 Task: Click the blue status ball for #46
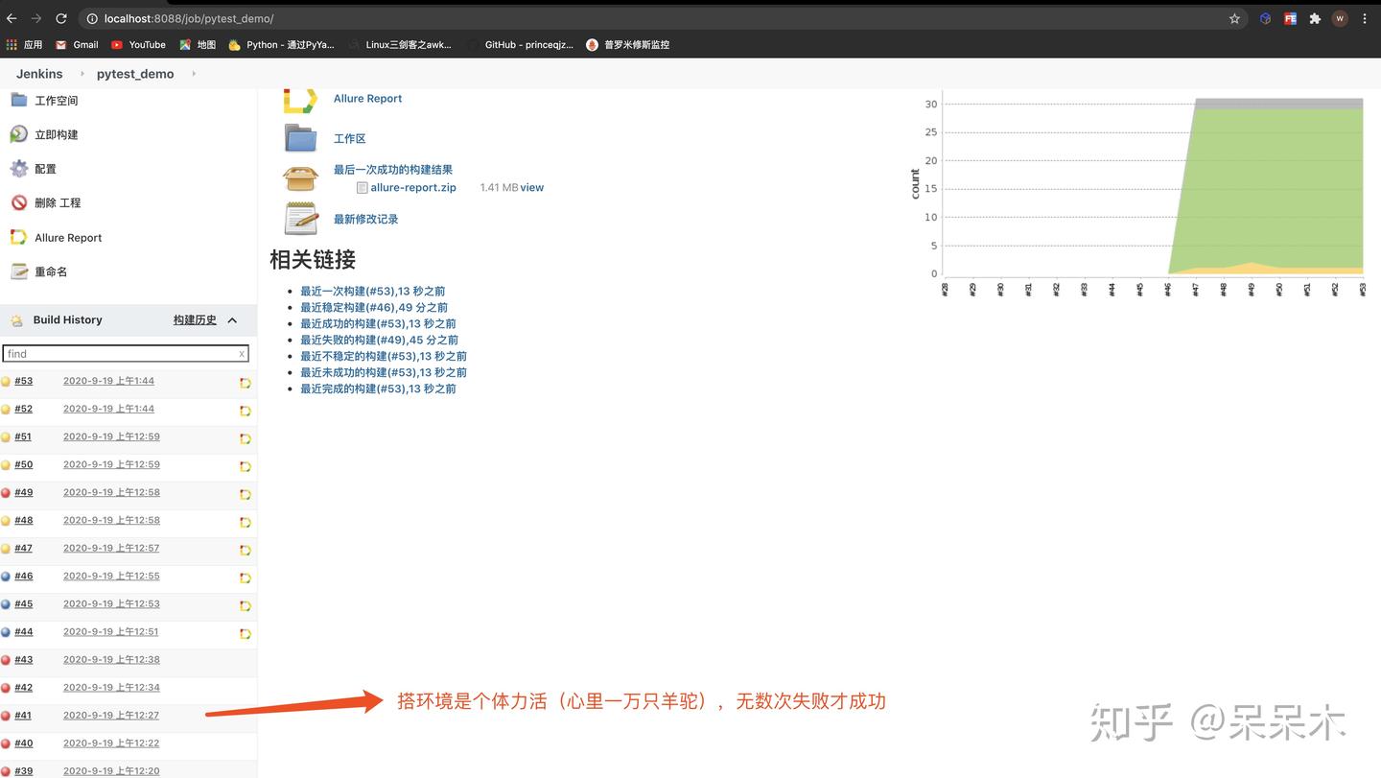coord(6,577)
